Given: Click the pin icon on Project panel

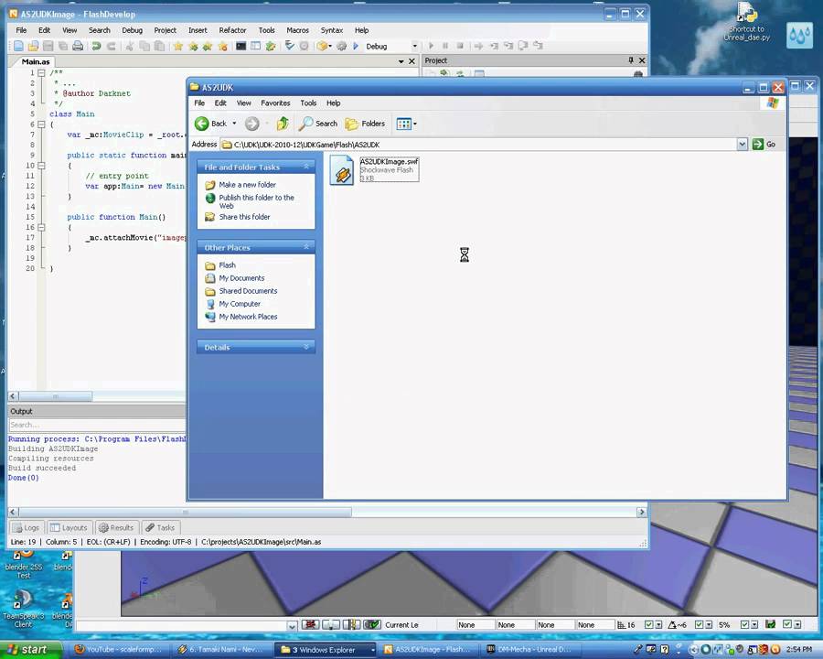Looking at the screenshot, I should (x=630, y=60).
